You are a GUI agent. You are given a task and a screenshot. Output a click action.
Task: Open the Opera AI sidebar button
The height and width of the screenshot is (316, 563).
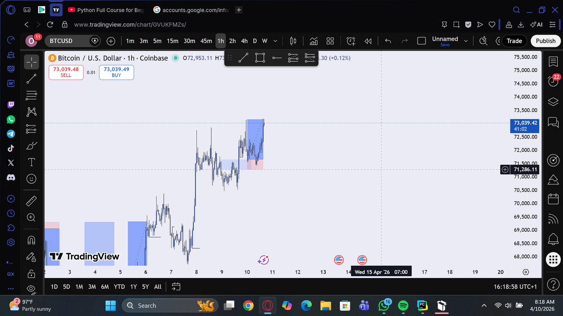[537, 25]
